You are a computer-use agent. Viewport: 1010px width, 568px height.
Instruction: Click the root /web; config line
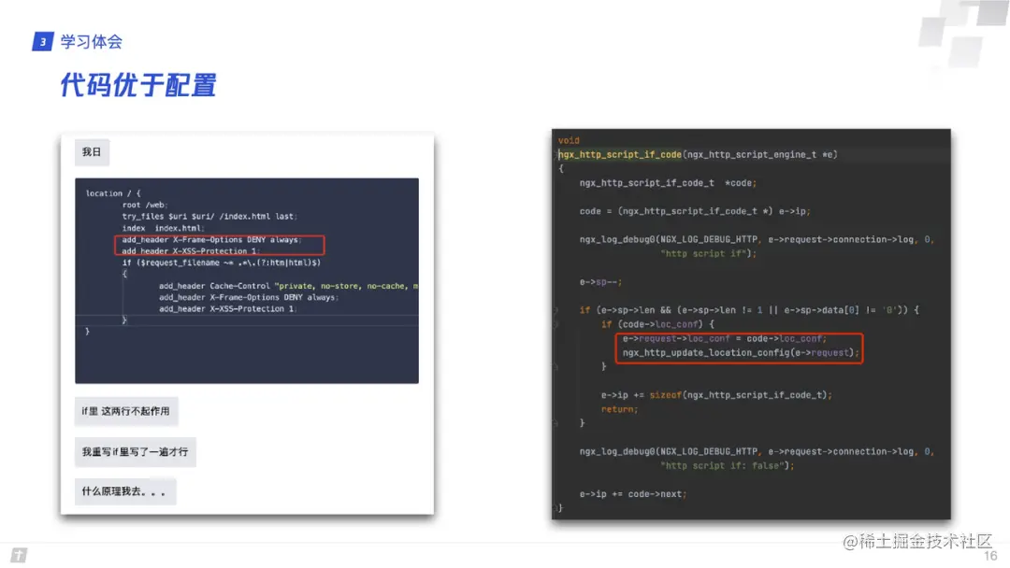click(145, 205)
